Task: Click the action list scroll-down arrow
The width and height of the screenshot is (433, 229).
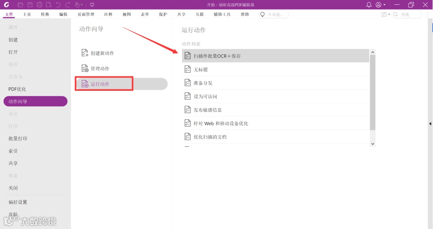Action: point(372,144)
